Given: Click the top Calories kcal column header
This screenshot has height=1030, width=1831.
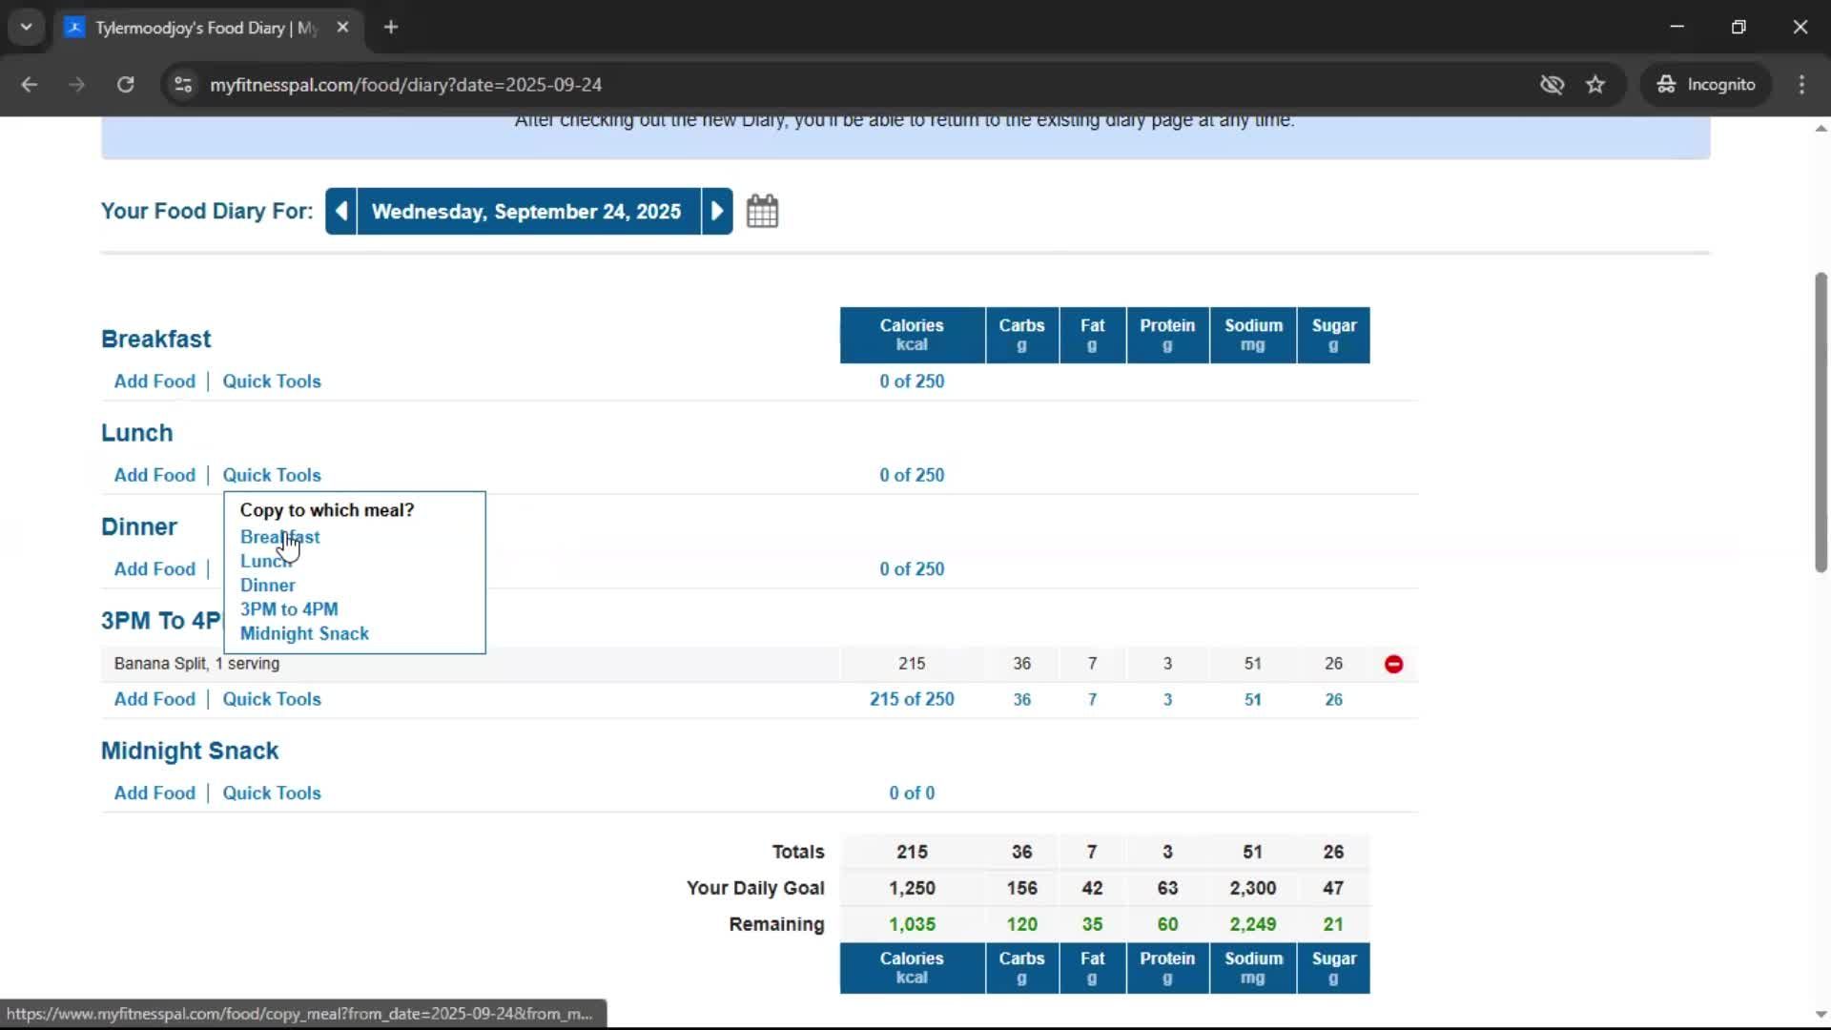Looking at the screenshot, I should point(912,335).
